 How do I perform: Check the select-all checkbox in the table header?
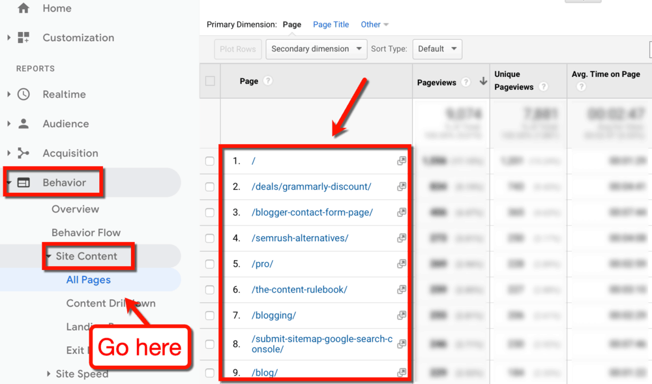210,81
